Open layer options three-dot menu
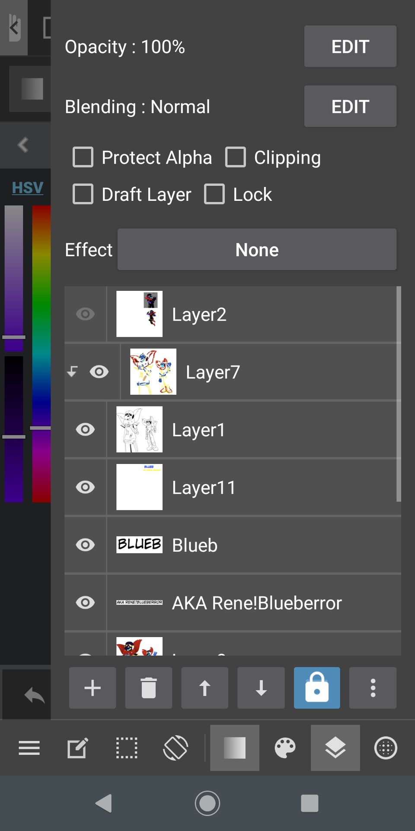This screenshot has width=415, height=831. pos(373,688)
